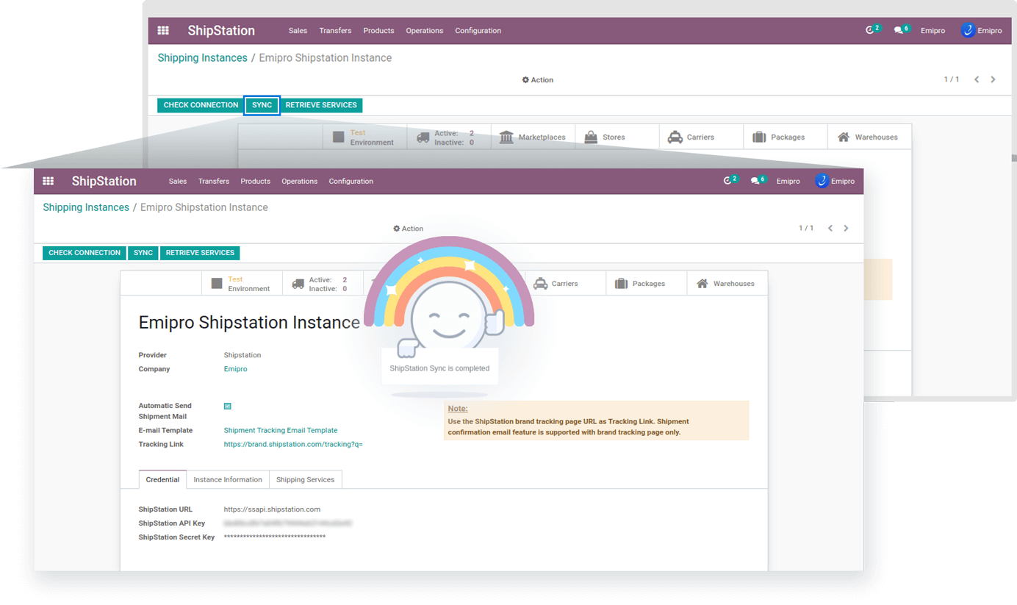The height and width of the screenshot is (605, 1017).
Task: Open Carriers stat button in front window
Action: pos(565,284)
